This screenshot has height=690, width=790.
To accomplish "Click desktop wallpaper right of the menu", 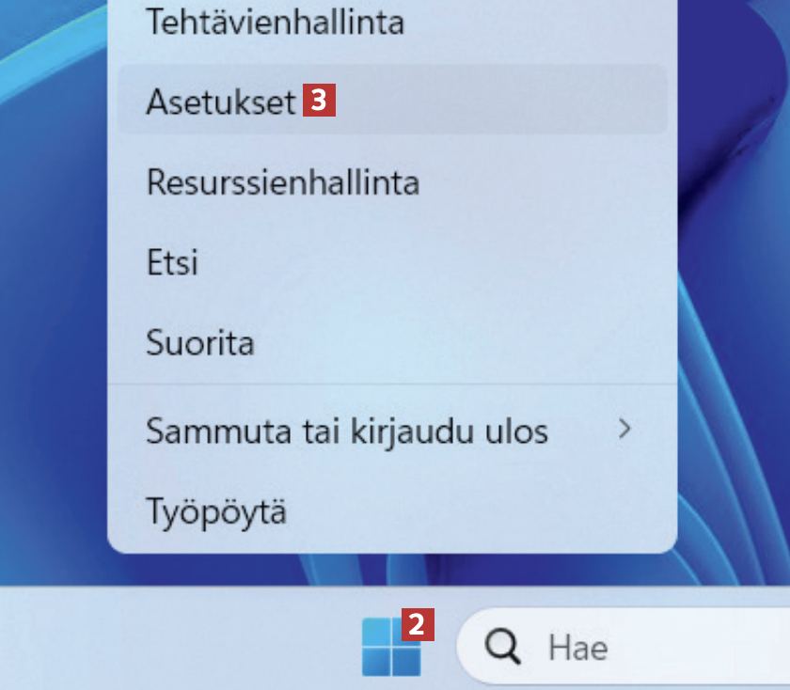I will tap(738, 282).
